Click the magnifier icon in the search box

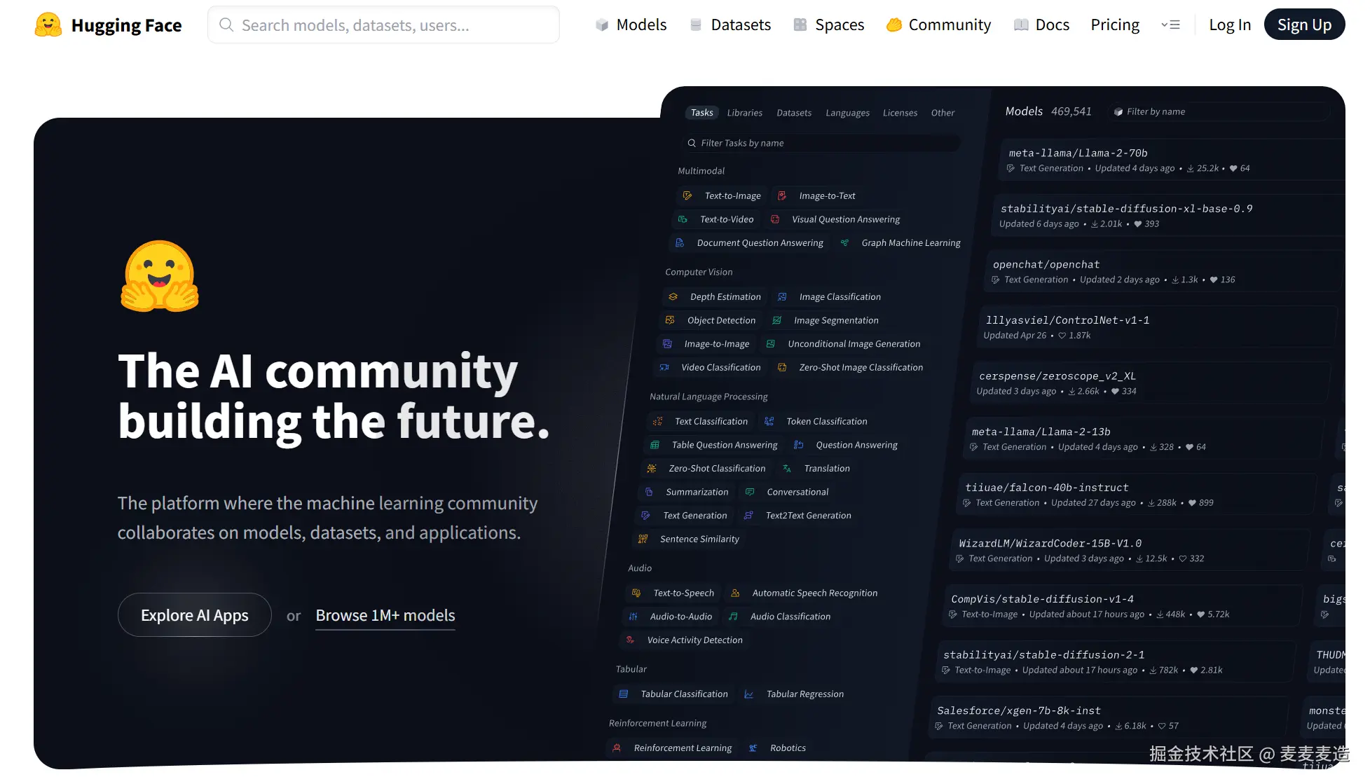(226, 25)
